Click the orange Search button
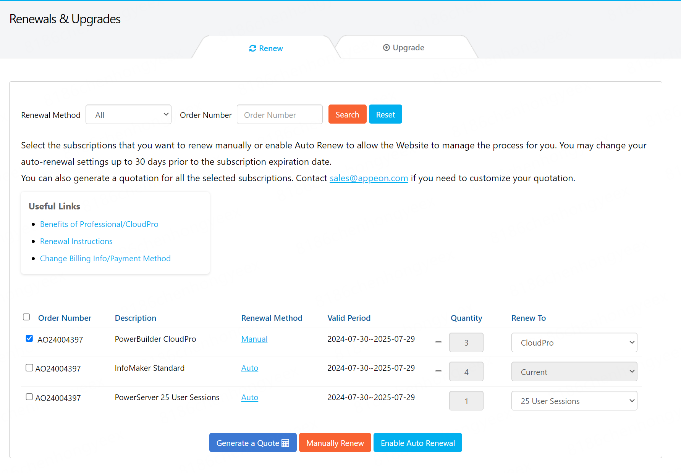Screen dimensions: 681x473 click(x=347, y=114)
